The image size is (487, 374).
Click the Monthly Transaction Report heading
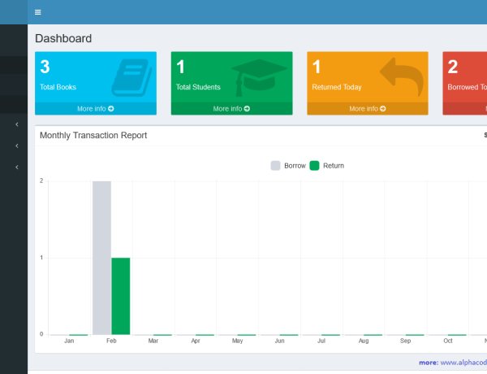pos(93,136)
